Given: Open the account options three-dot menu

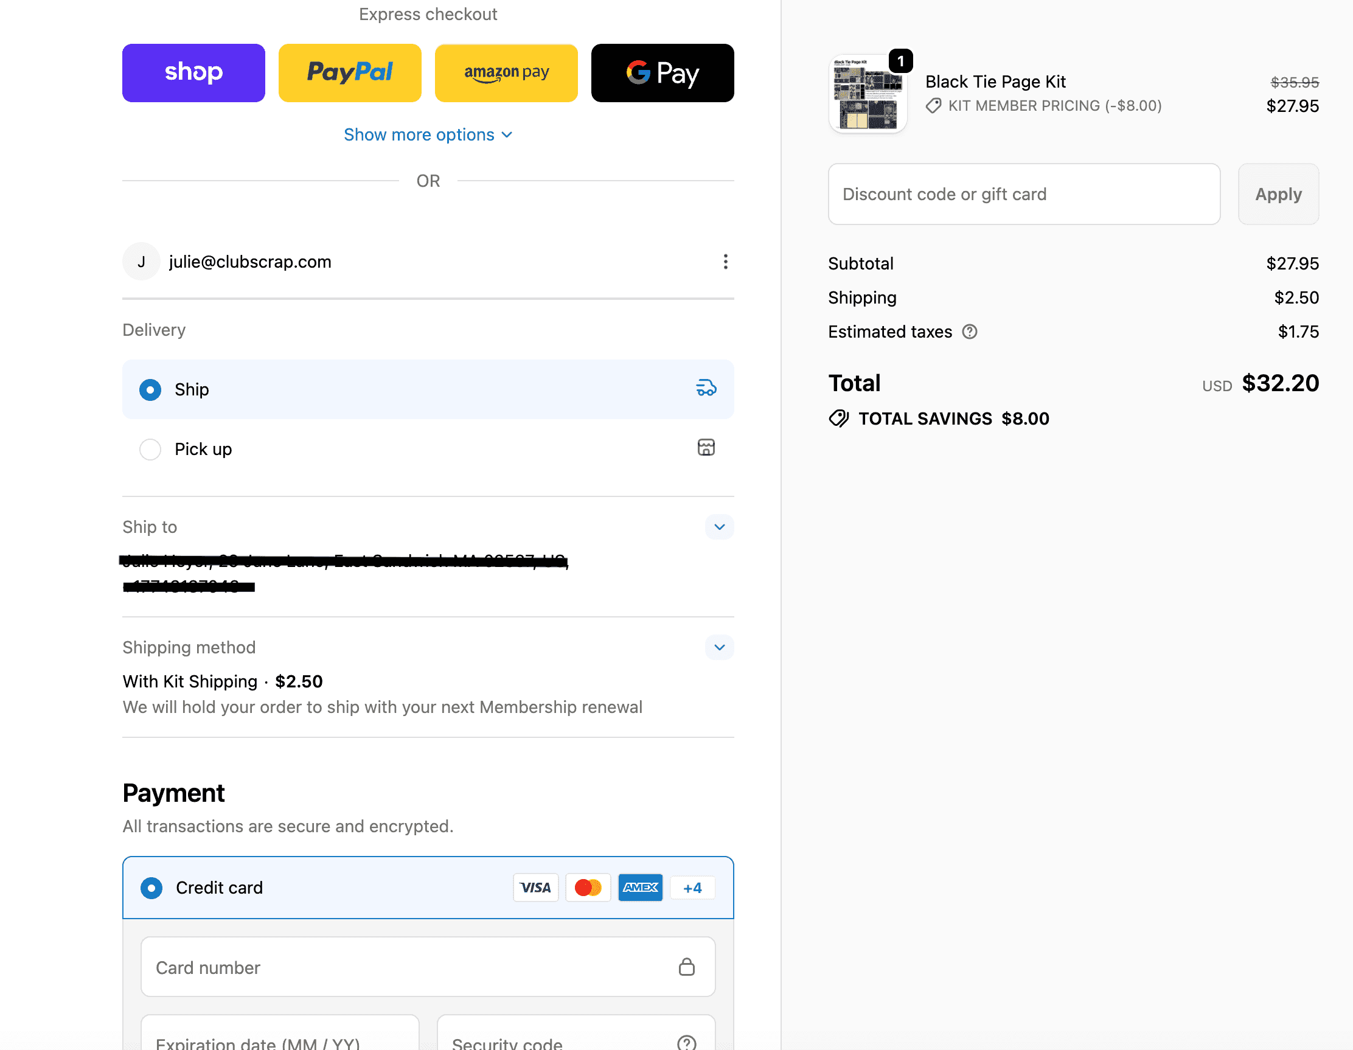Looking at the screenshot, I should click(725, 262).
